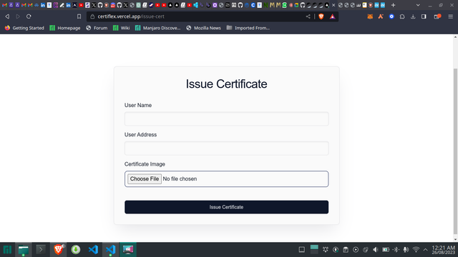
Task: Open the Manjaro application launcher
Action: coord(7,250)
